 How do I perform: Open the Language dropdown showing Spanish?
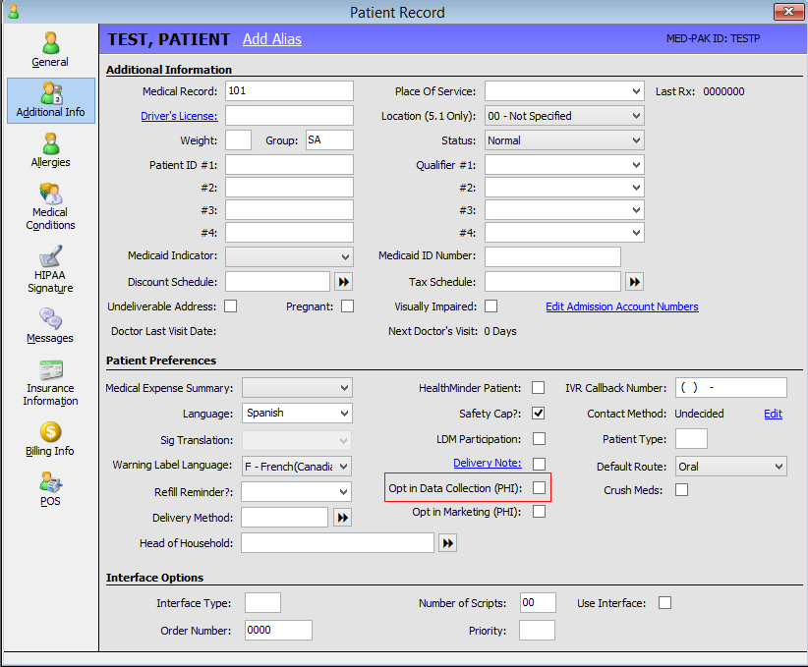click(297, 414)
